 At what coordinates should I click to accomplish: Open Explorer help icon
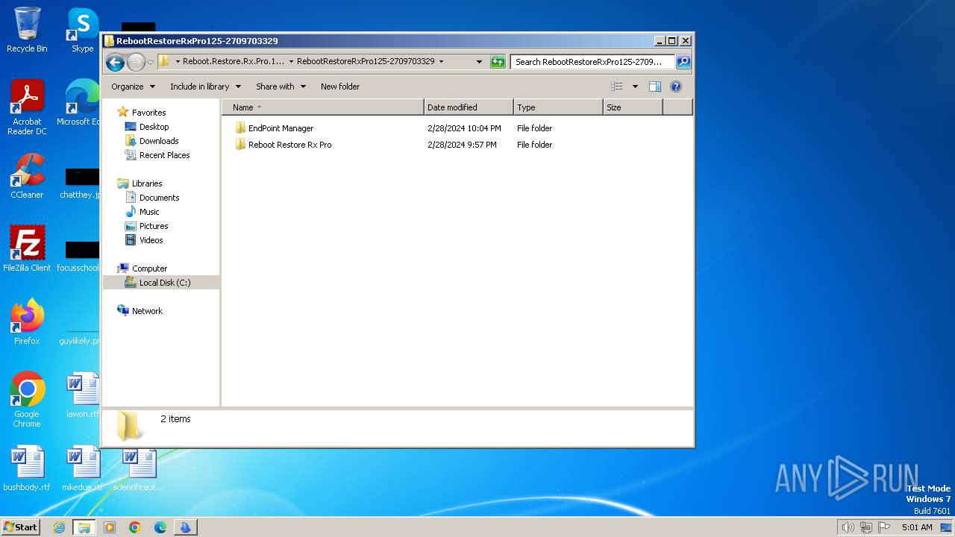point(676,87)
